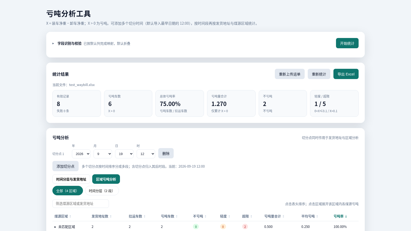This screenshot has height=231, width=411.
Task: Export results with 导出 Excel
Action: [346, 74]
